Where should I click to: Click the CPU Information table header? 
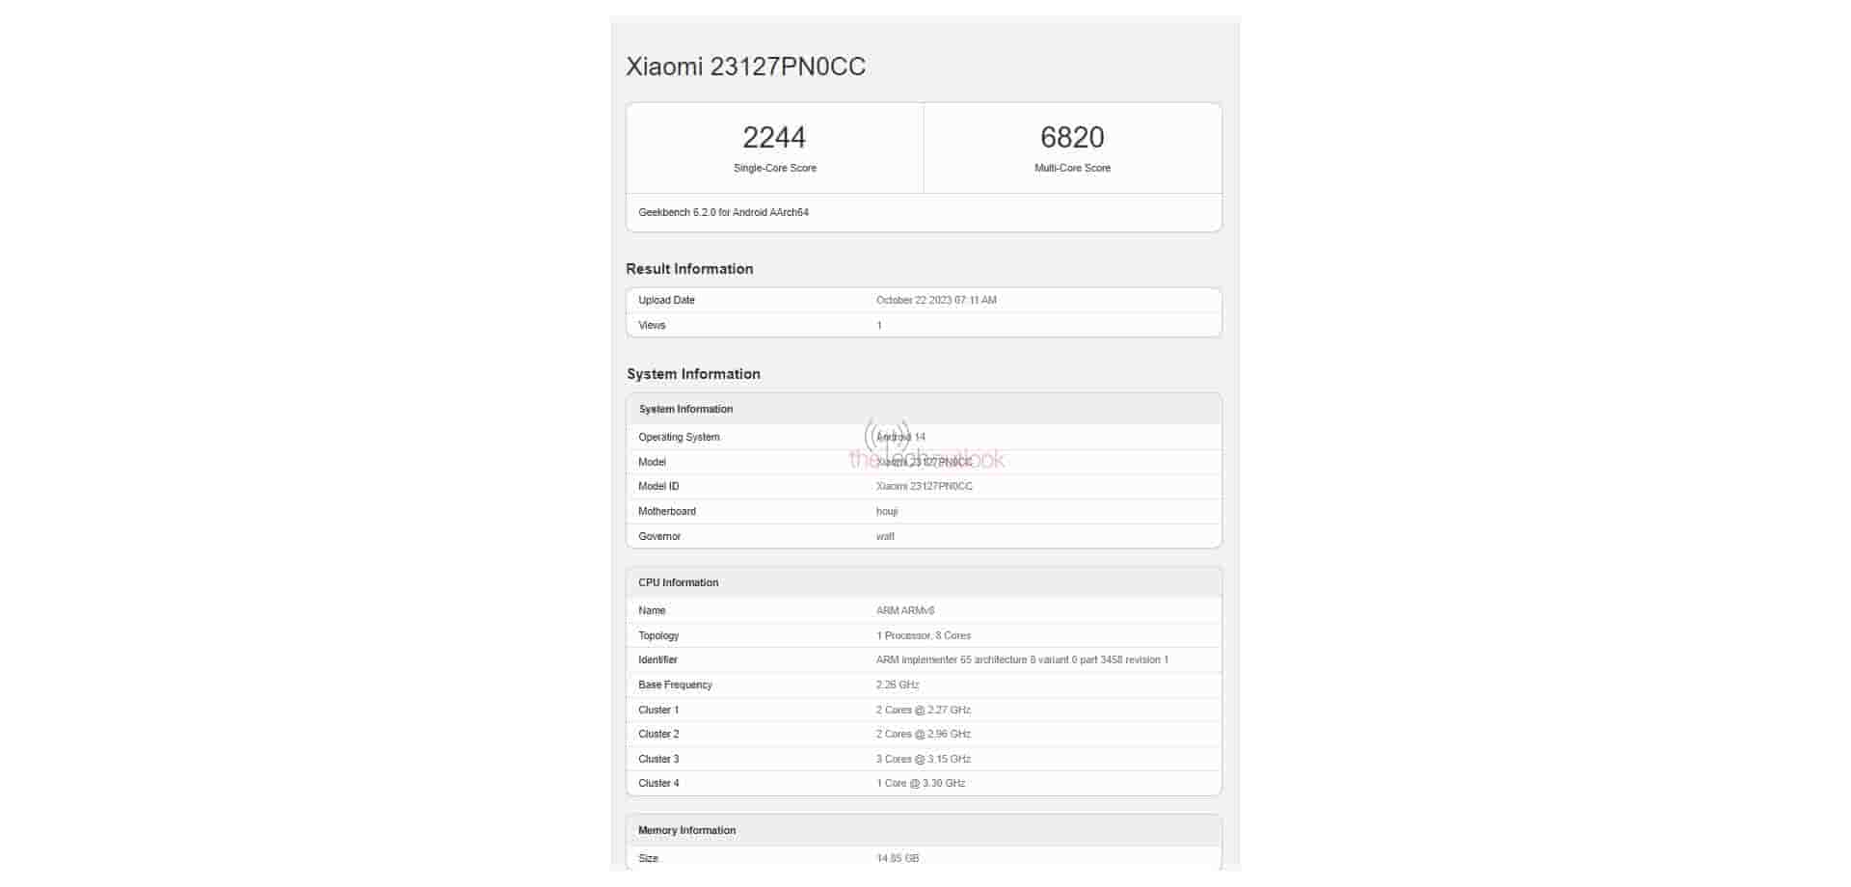pyautogui.click(x=678, y=583)
